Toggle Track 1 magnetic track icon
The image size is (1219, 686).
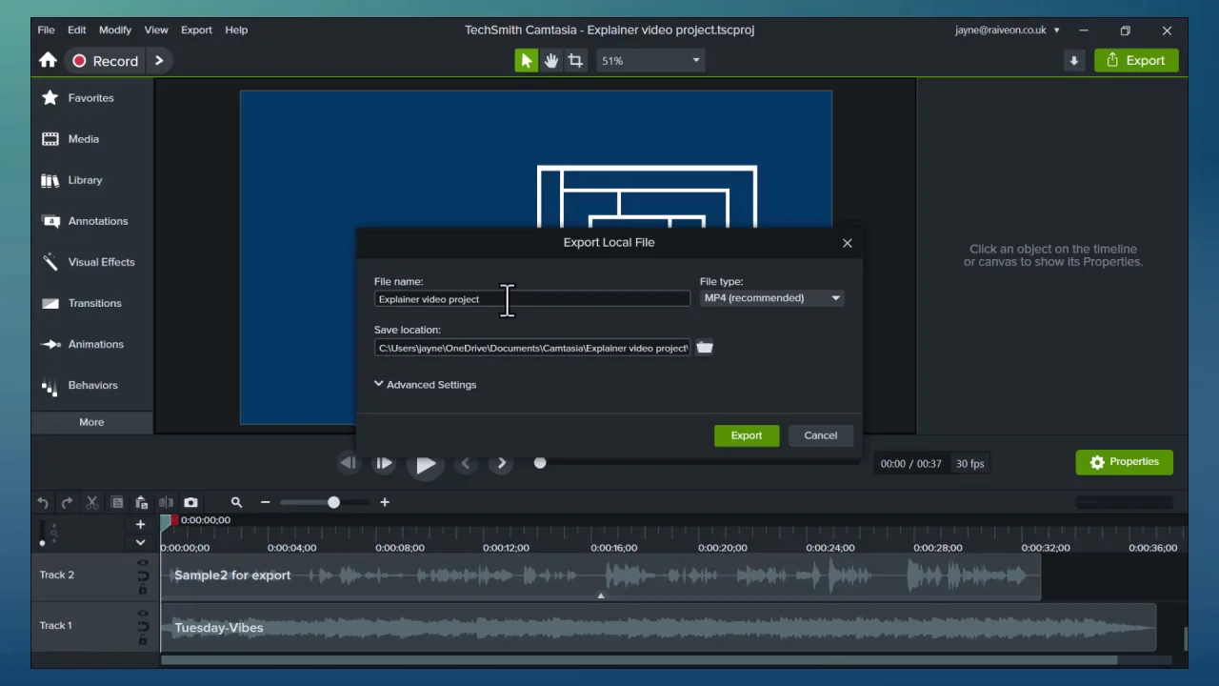coord(143,627)
